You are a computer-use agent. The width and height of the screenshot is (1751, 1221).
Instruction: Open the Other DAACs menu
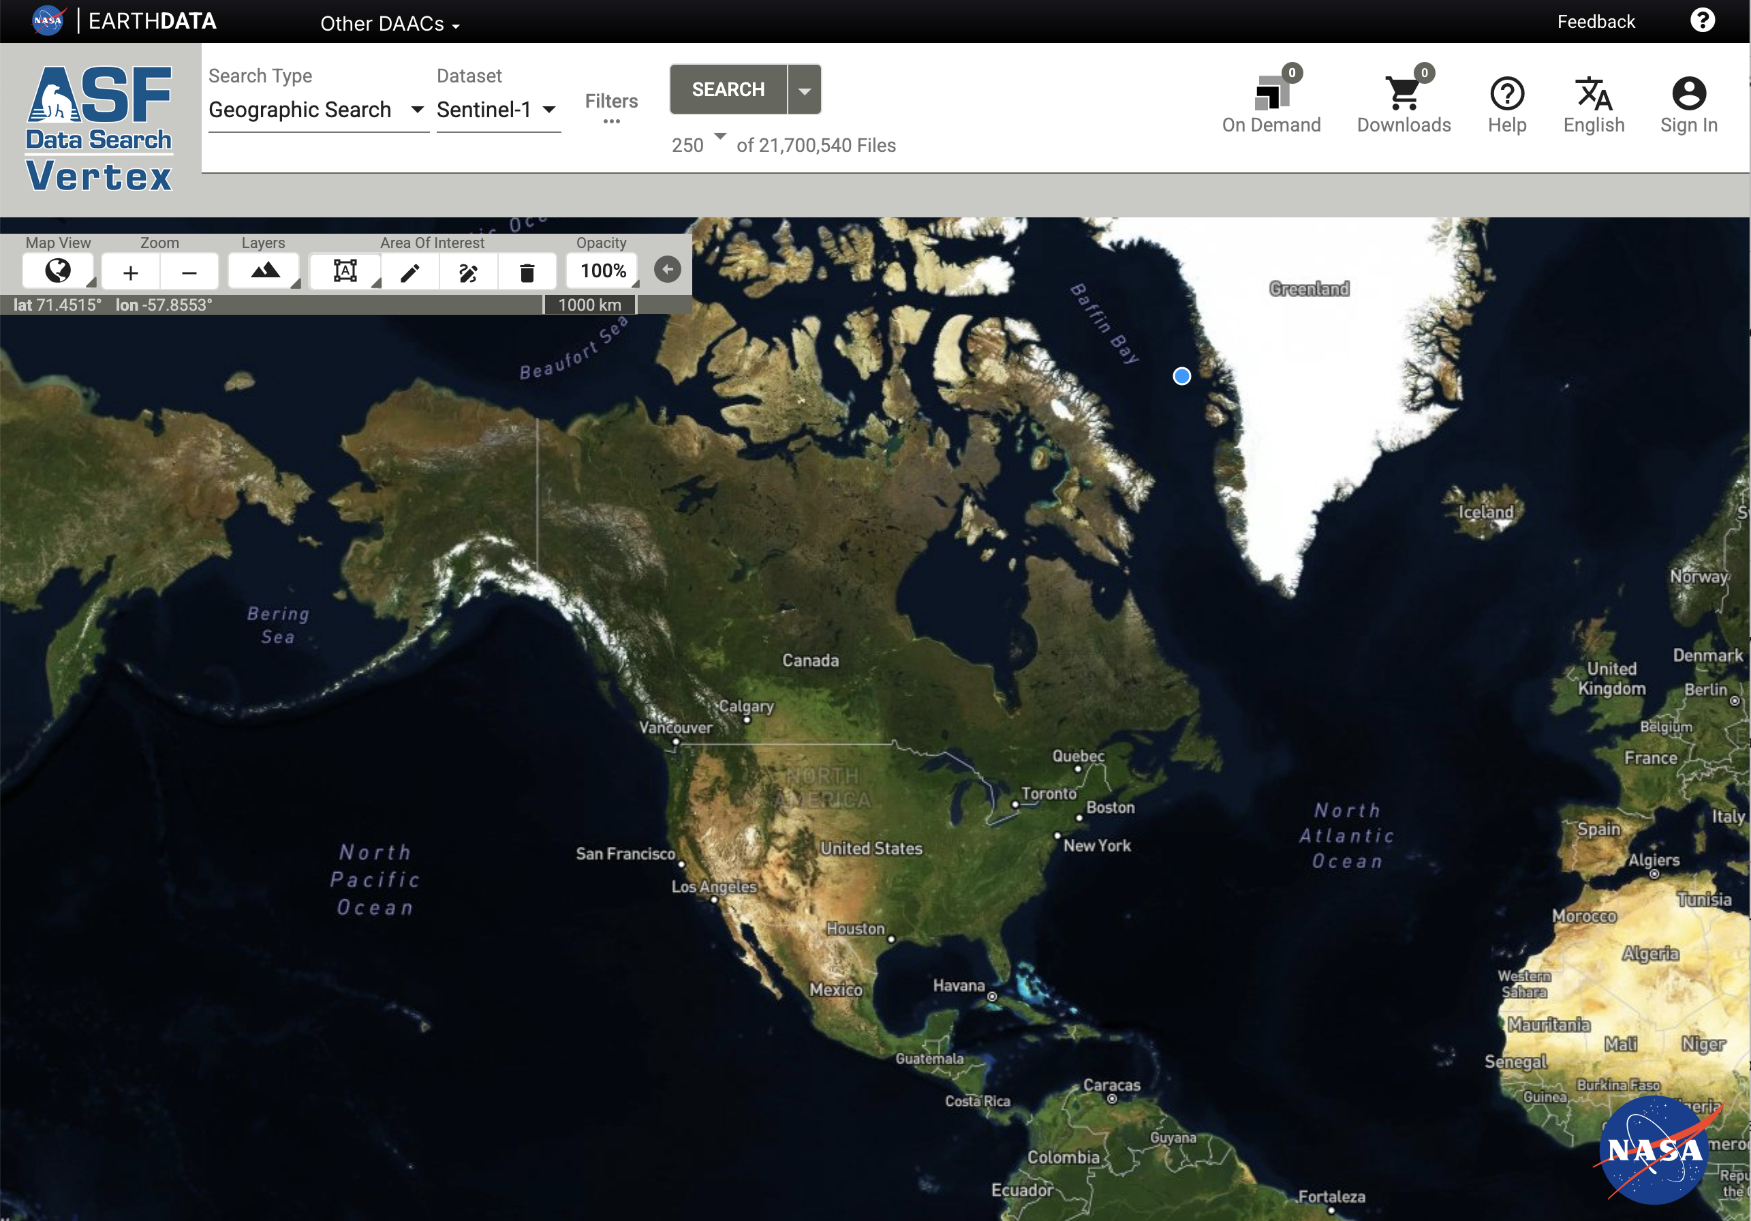point(389,24)
